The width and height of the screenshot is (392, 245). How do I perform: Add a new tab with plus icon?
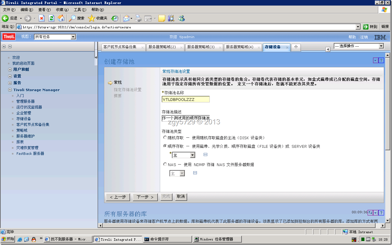296,47
